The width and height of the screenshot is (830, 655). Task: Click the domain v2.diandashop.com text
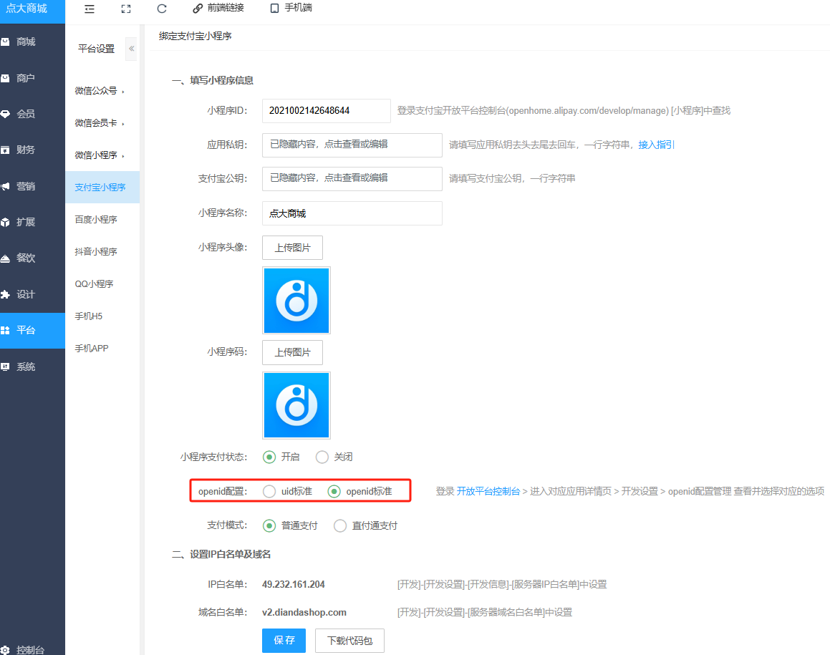click(304, 613)
